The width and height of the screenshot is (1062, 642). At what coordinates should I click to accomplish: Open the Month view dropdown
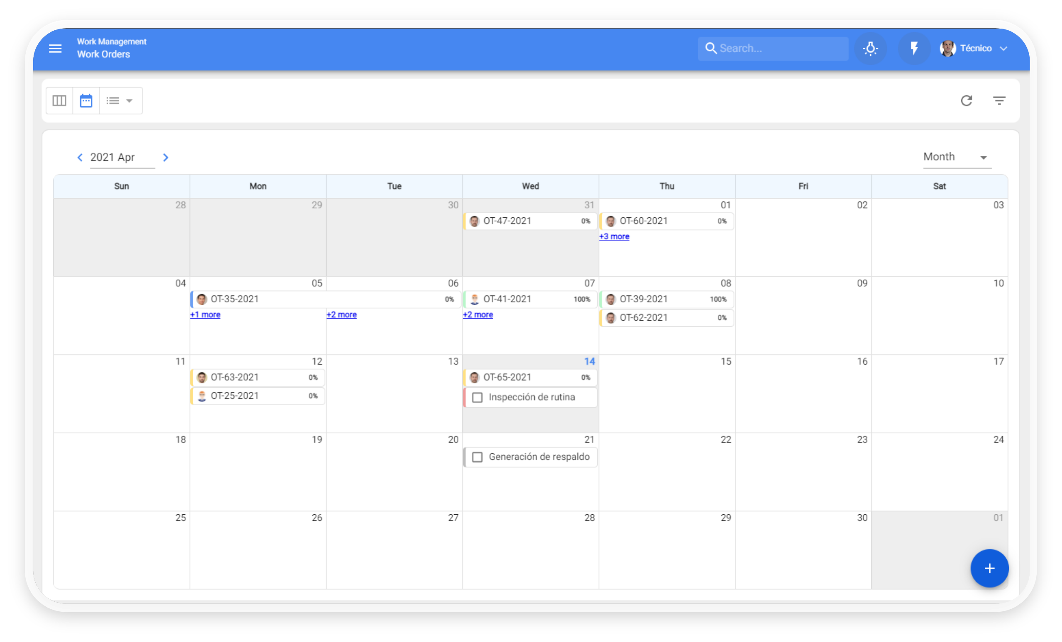957,157
